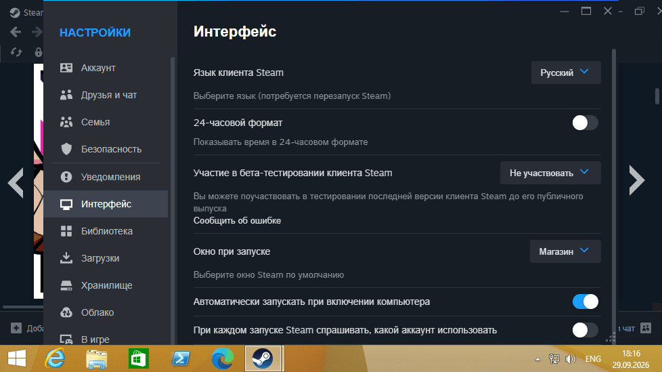Select the Downloads arrow icon

(66, 258)
